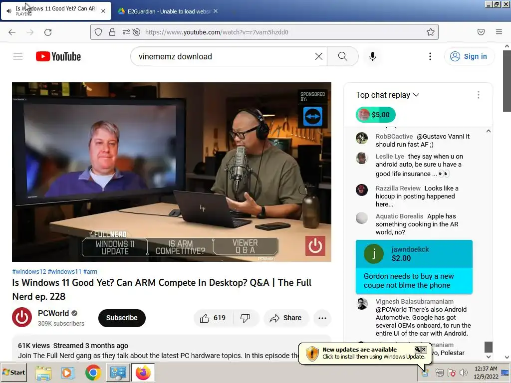Dislike the video with thumbs down
The height and width of the screenshot is (383, 511).
(x=245, y=318)
